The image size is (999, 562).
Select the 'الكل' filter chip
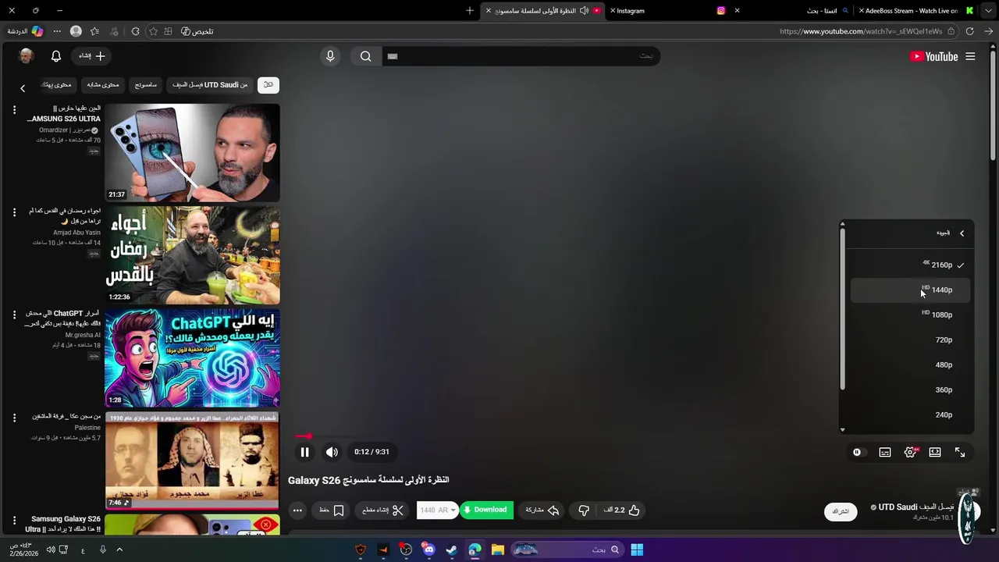coord(268,85)
